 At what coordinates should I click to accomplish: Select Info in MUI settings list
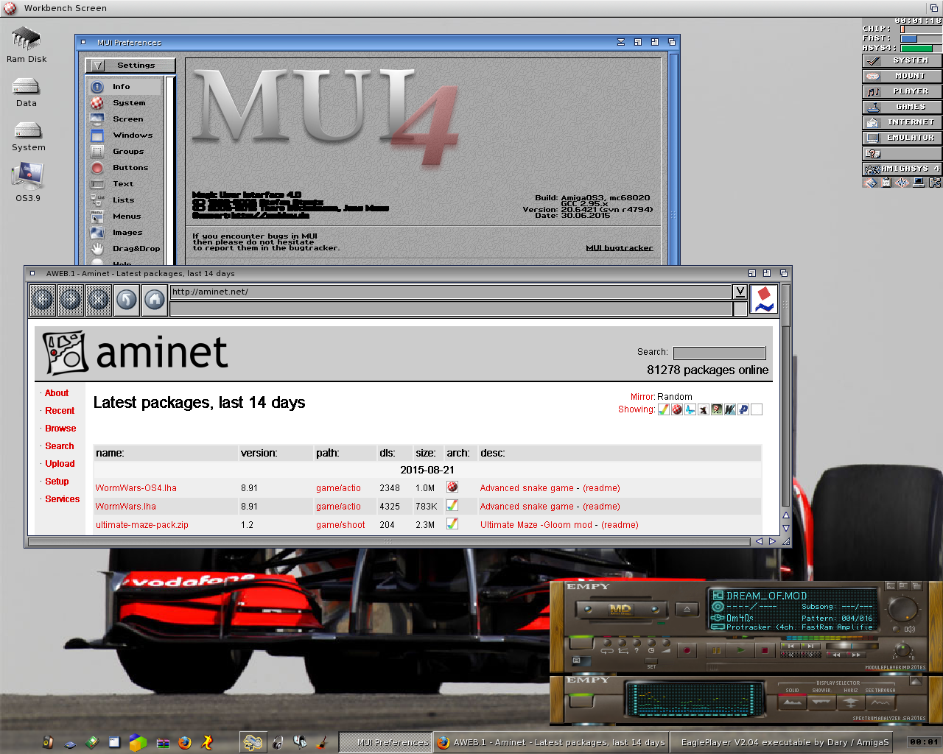pyautogui.click(x=125, y=87)
